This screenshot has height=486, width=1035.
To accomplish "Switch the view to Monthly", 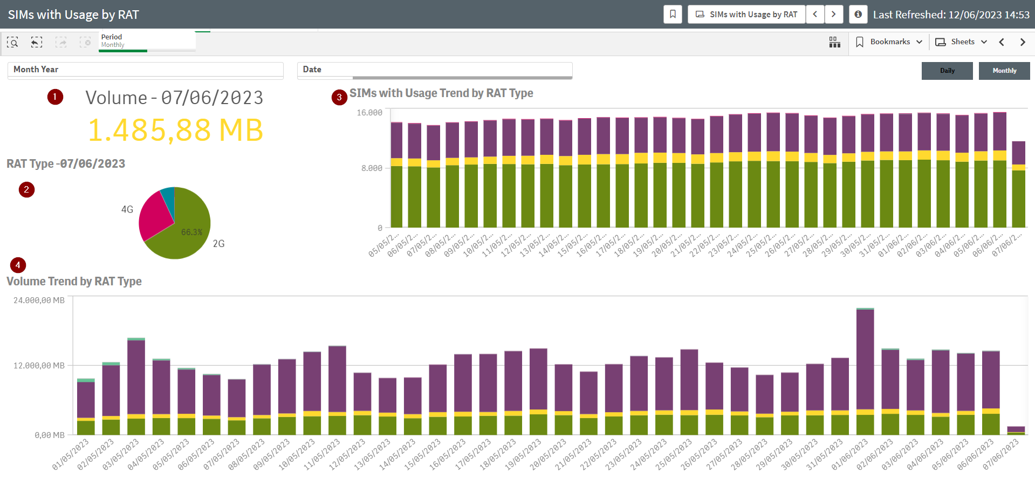I will (1004, 71).
